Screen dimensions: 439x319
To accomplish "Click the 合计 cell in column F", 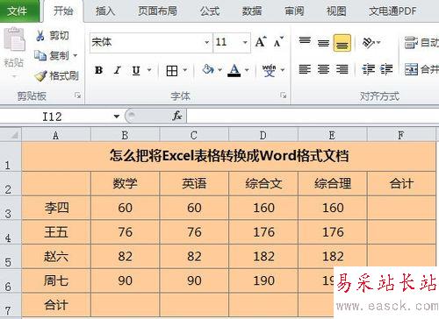I will pos(401,183).
